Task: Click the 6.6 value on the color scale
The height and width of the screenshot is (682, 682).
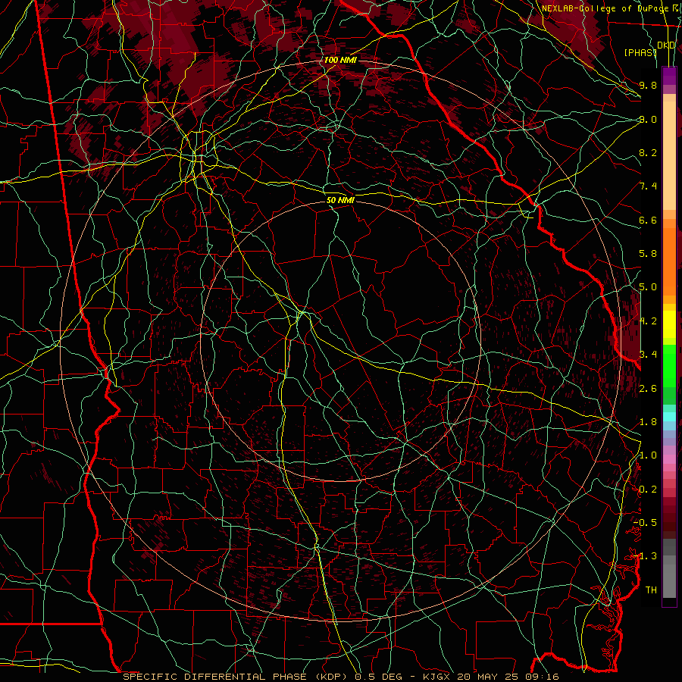Action: tap(648, 220)
